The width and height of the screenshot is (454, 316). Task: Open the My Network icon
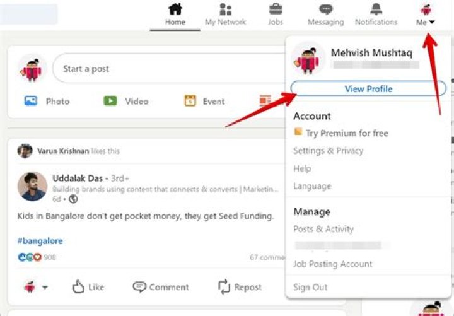click(x=225, y=9)
